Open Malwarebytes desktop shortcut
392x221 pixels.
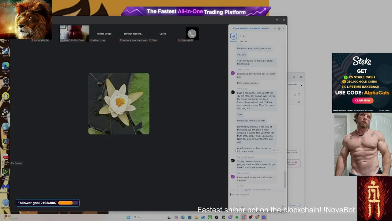coord(6,188)
